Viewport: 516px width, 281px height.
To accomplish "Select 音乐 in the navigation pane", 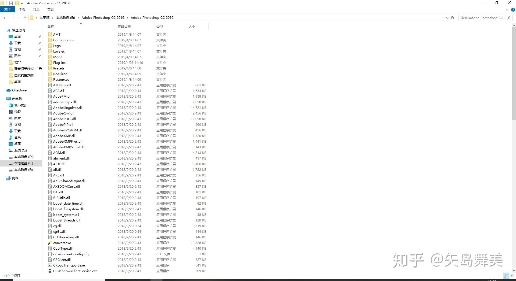I will (x=17, y=138).
